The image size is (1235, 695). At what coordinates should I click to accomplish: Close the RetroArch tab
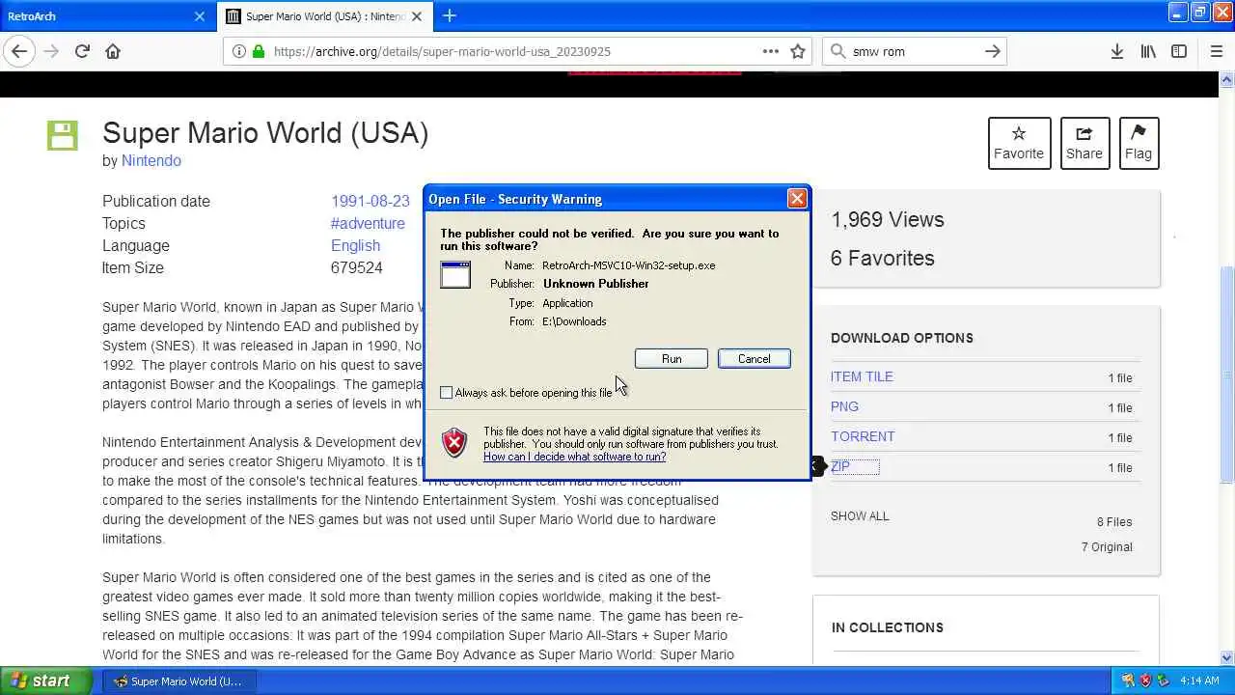(x=200, y=16)
